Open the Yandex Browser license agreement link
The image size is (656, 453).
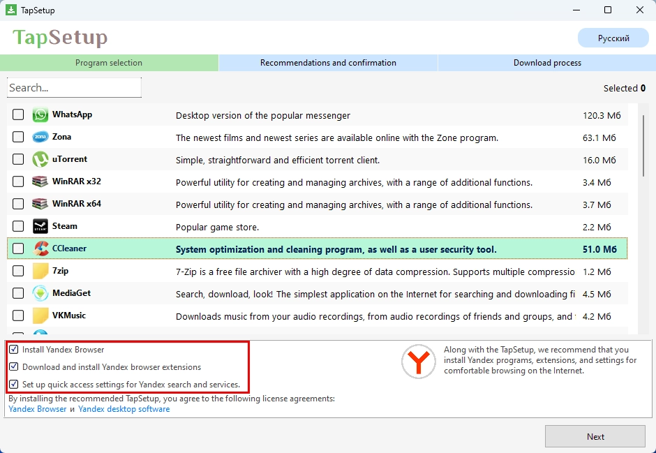point(37,408)
